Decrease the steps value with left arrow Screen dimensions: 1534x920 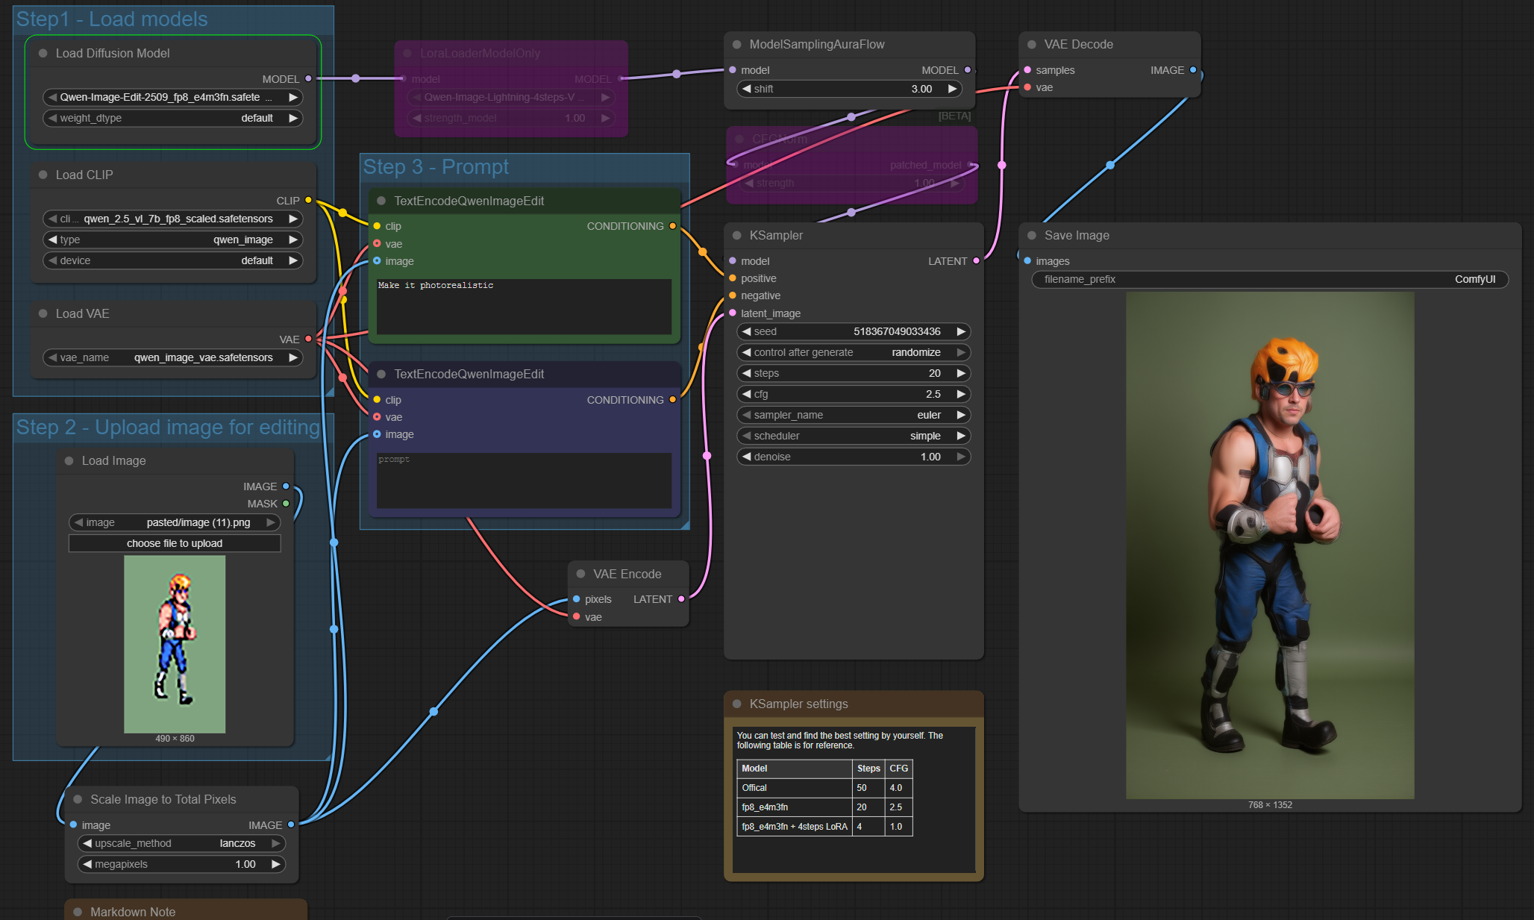(x=746, y=373)
